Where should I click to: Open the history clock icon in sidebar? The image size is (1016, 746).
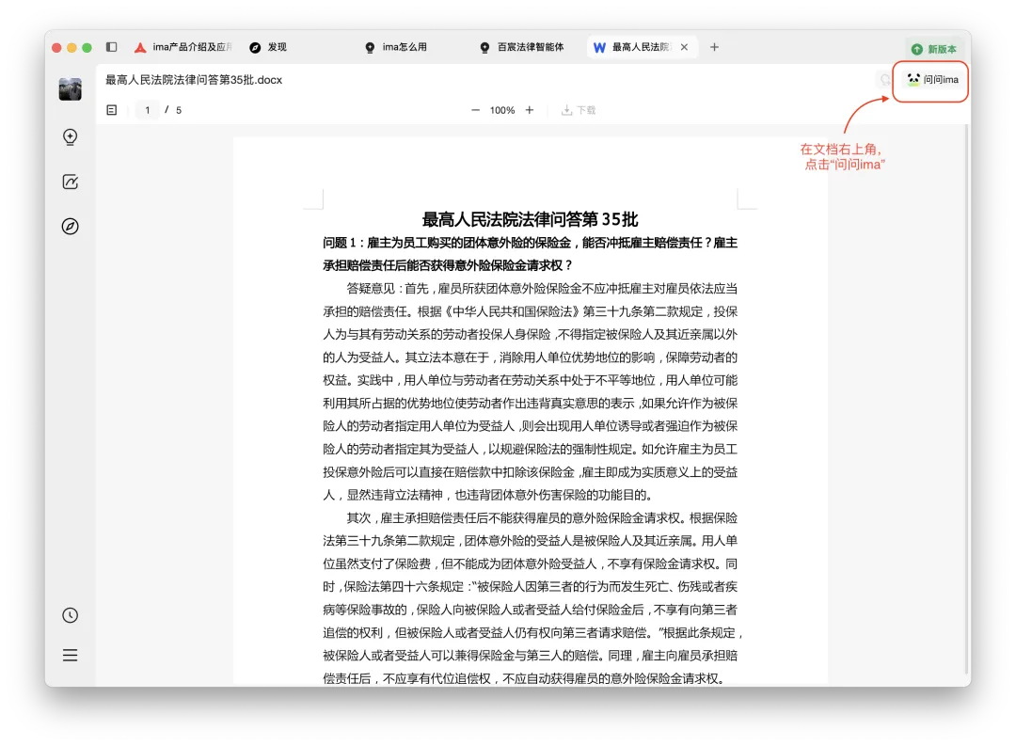click(70, 615)
